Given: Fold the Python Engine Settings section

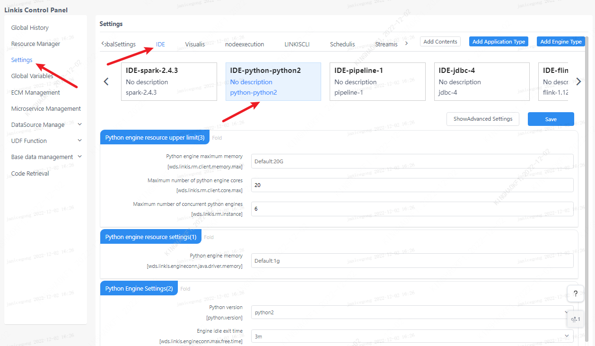Looking at the screenshot, I should (x=185, y=289).
